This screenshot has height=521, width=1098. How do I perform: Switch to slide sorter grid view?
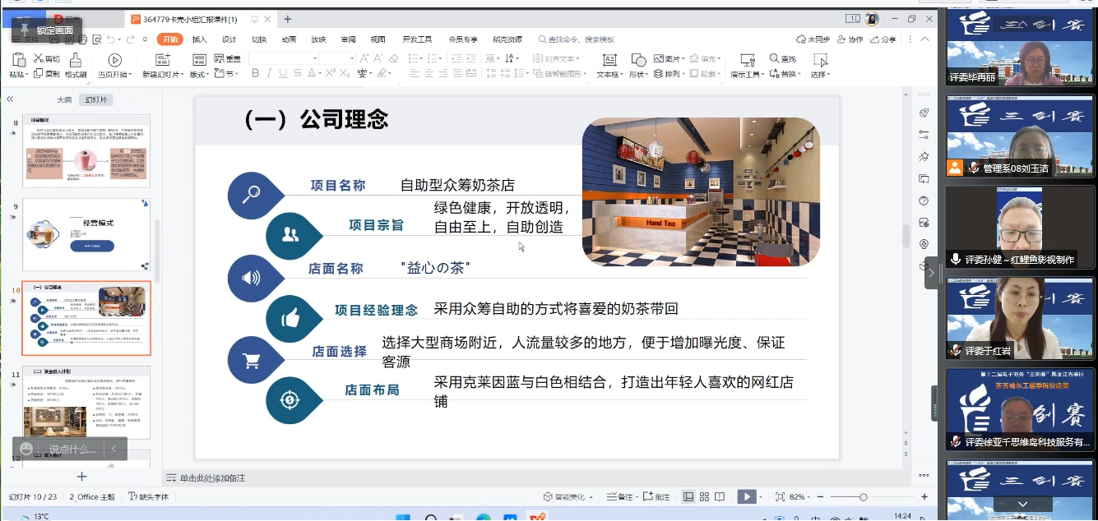(x=704, y=496)
